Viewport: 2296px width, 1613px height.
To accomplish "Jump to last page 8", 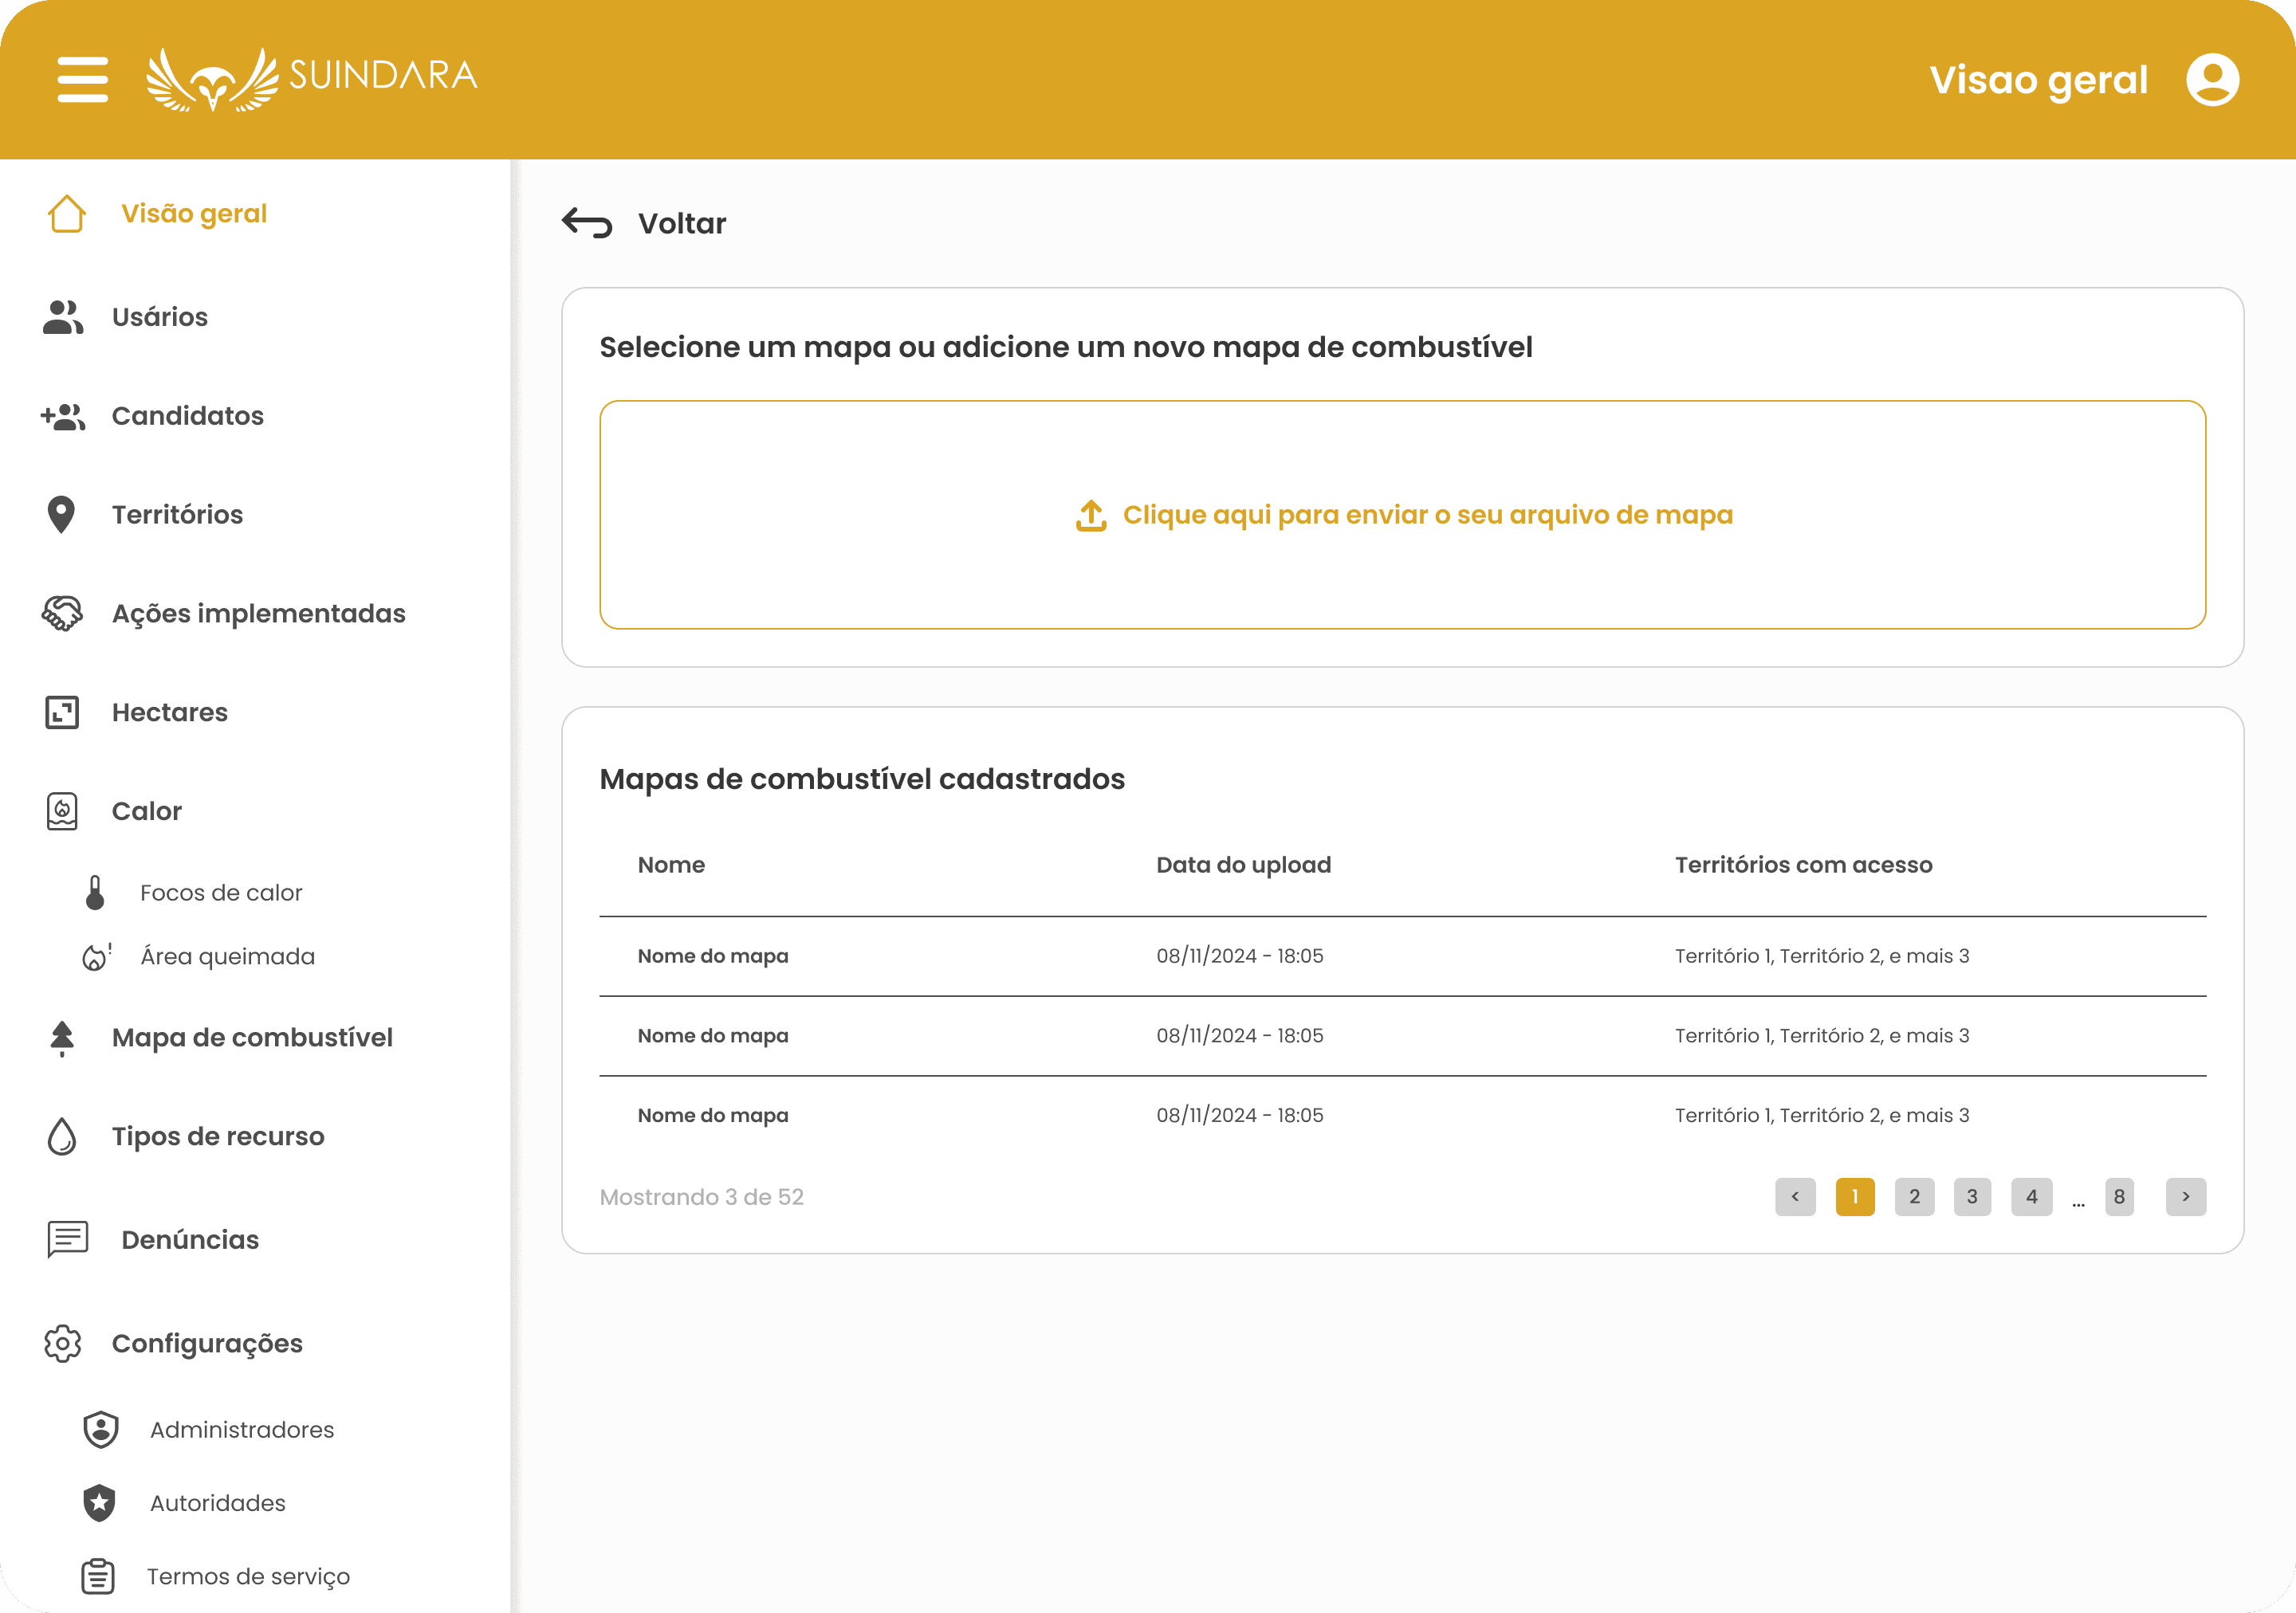I will click(x=2119, y=1197).
